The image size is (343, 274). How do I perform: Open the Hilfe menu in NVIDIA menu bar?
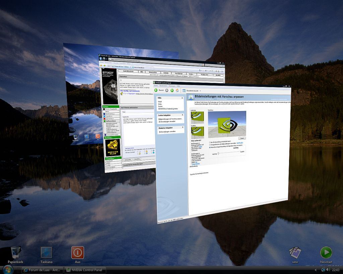point(178,86)
